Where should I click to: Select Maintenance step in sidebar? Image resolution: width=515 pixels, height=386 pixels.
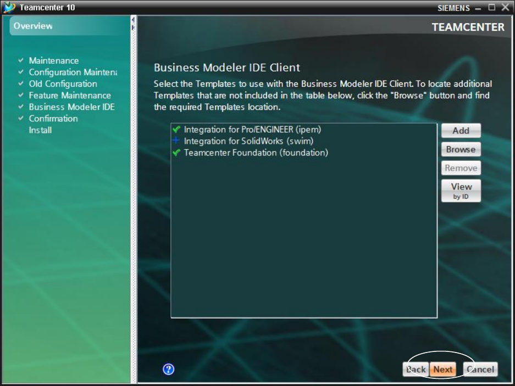[x=54, y=61]
